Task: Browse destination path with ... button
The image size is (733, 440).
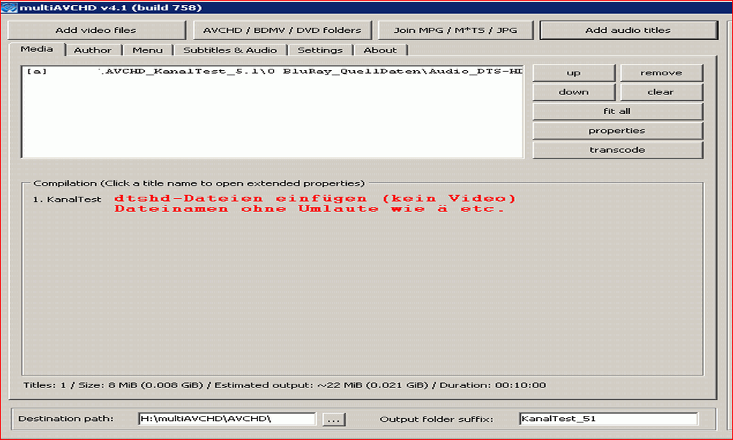Action: click(333, 419)
